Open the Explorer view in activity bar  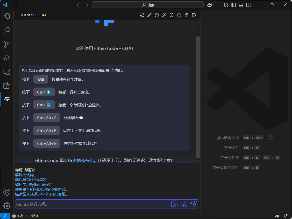tap(7, 17)
